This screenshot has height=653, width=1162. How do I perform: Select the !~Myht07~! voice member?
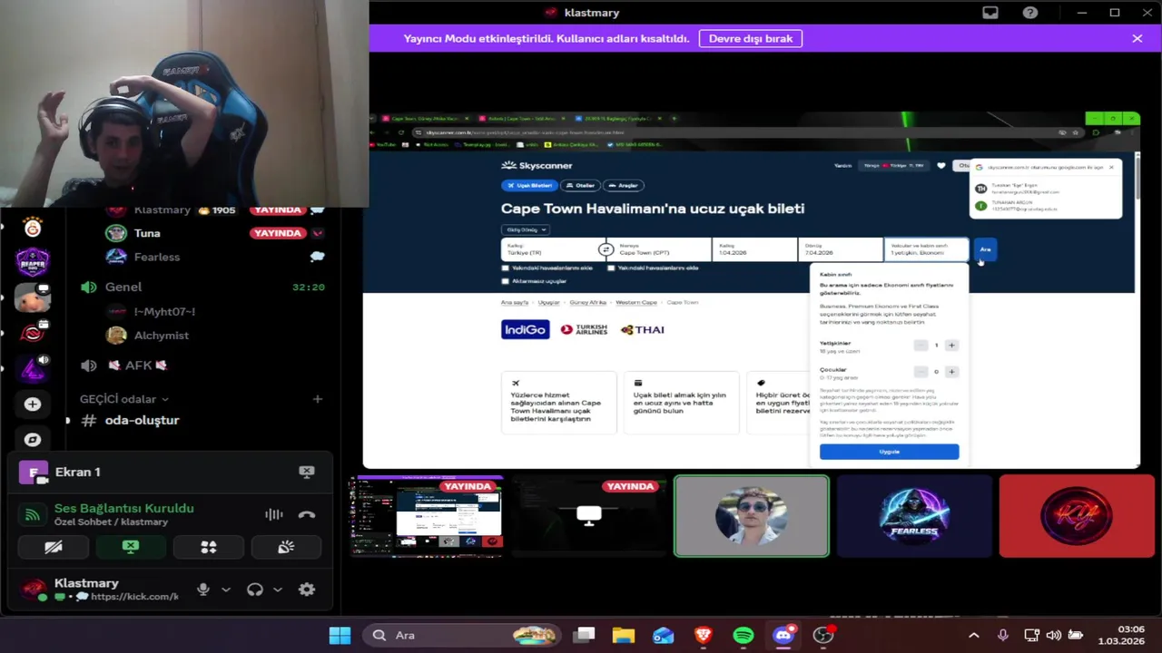163,311
